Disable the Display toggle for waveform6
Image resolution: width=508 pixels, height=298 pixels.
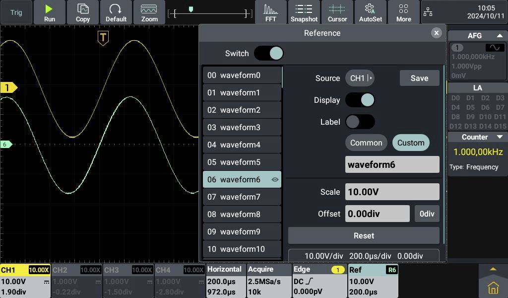pos(360,100)
